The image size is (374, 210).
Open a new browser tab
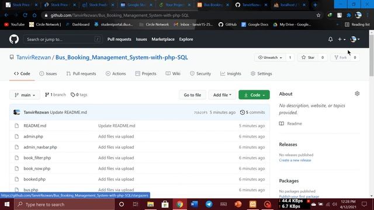pyautogui.click(x=315, y=5)
